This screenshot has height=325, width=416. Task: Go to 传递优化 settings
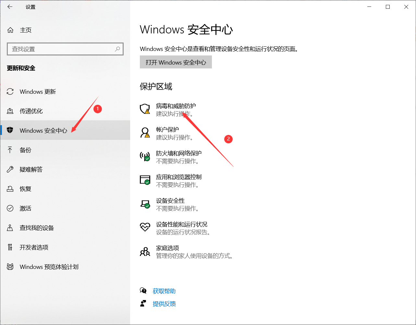click(65, 111)
